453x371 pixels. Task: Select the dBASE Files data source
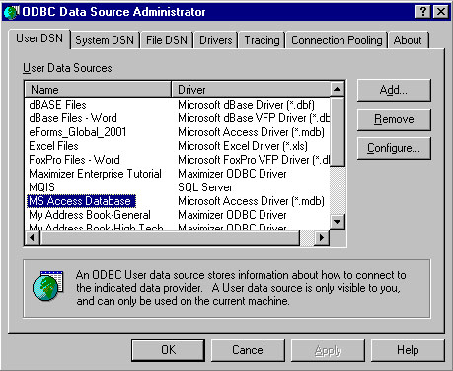tap(57, 105)
